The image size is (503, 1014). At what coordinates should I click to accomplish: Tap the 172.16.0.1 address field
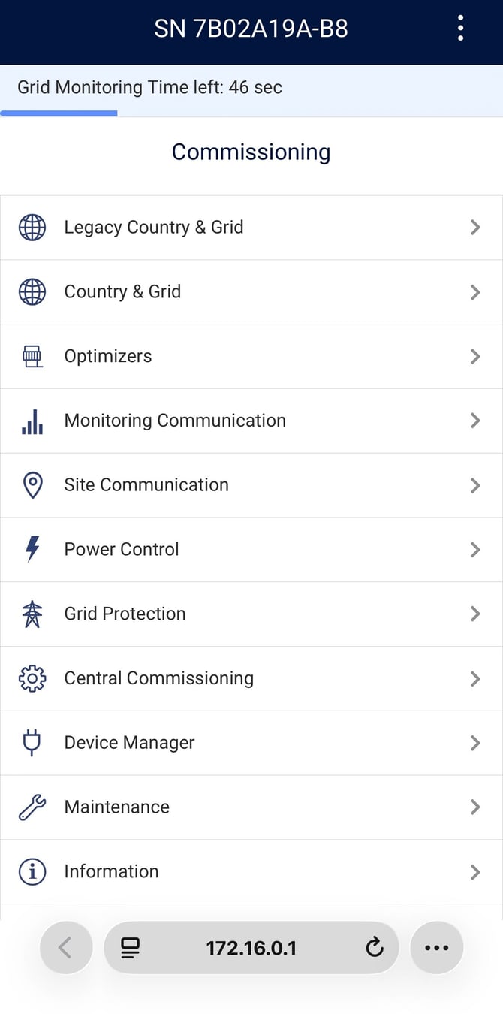click(251, 948)
